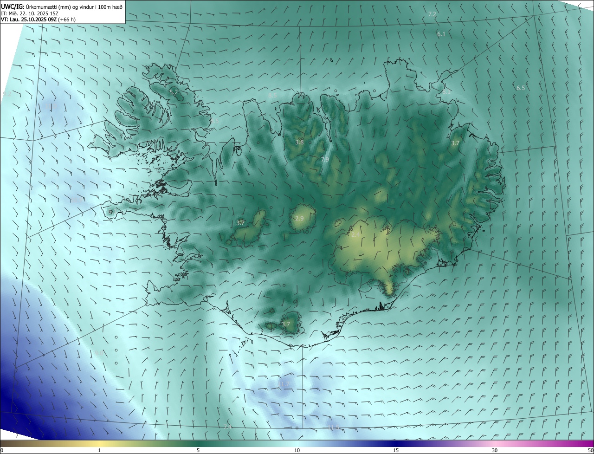
Task: Click the 'VT: Lau. 25.10.2025 09Z (+66 h)' line
Action: coord(38,19)
